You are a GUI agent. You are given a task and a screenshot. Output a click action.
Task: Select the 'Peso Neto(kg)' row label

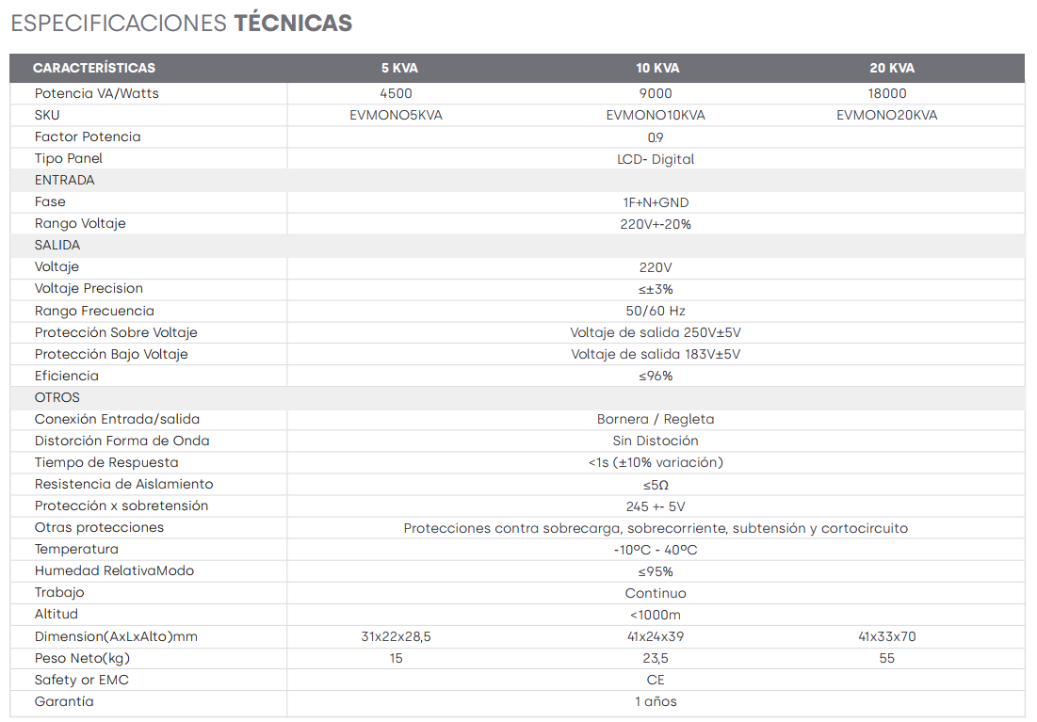point(81,659)
